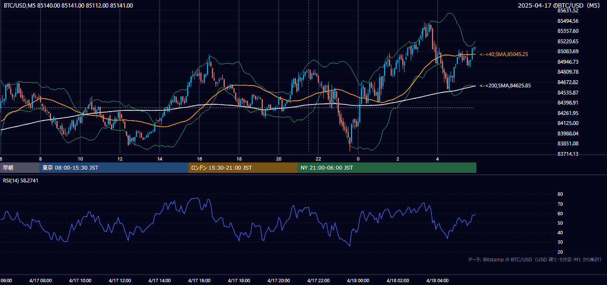Image resolution: width=607 pixels, height=285 pixels.
Task: Click hour tick 10 on the price chart axis
Action: [80, 159]
